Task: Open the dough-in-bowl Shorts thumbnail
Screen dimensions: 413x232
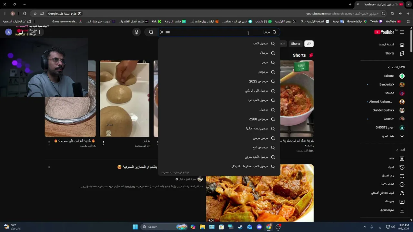Action: point(70,99)
